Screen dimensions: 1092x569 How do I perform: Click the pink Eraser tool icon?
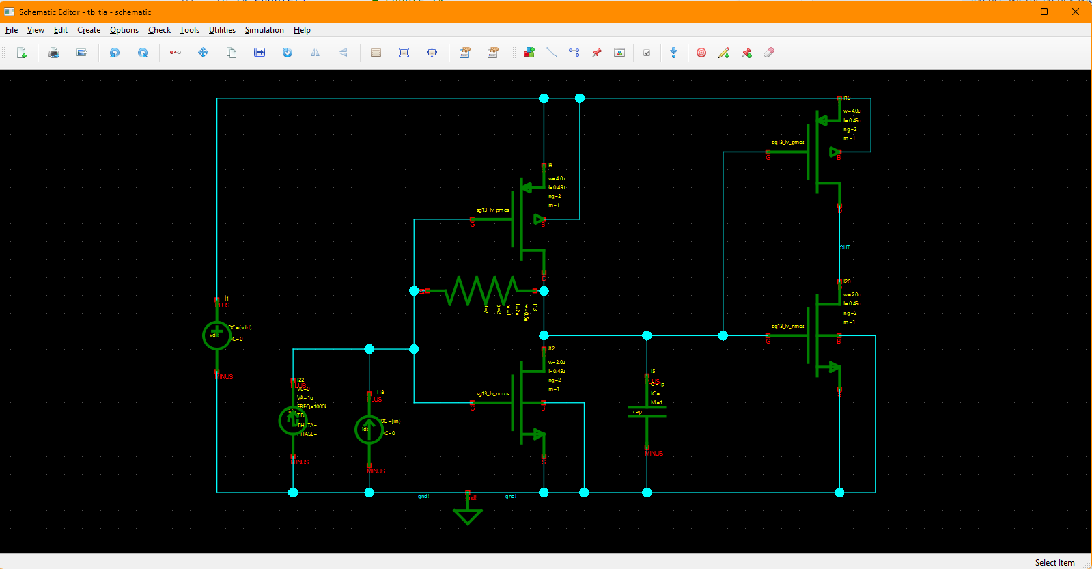769,53
